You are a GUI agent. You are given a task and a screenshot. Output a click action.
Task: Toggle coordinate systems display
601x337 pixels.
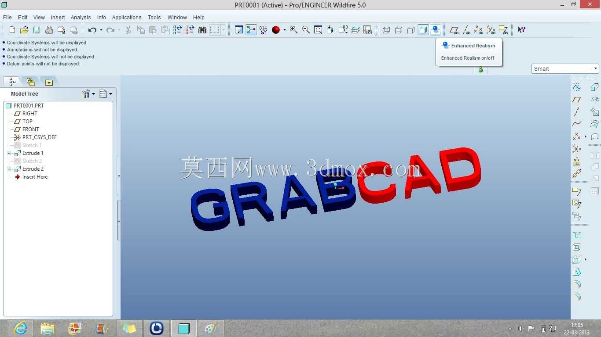click(491, 30)
